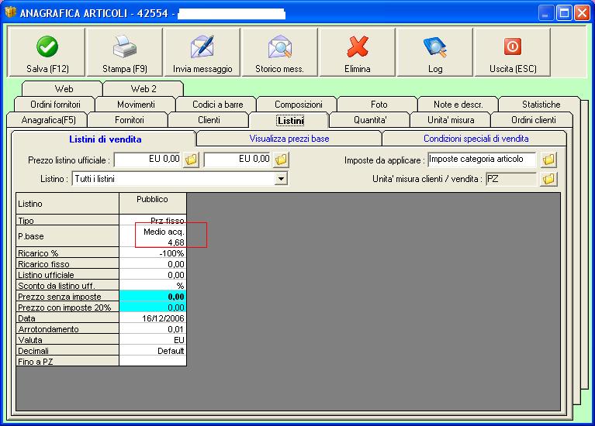Viewport: 595px width, 426px height.
Task: Open Condizioni speciali di vendita subtab
Action: (x=476, y=139)
